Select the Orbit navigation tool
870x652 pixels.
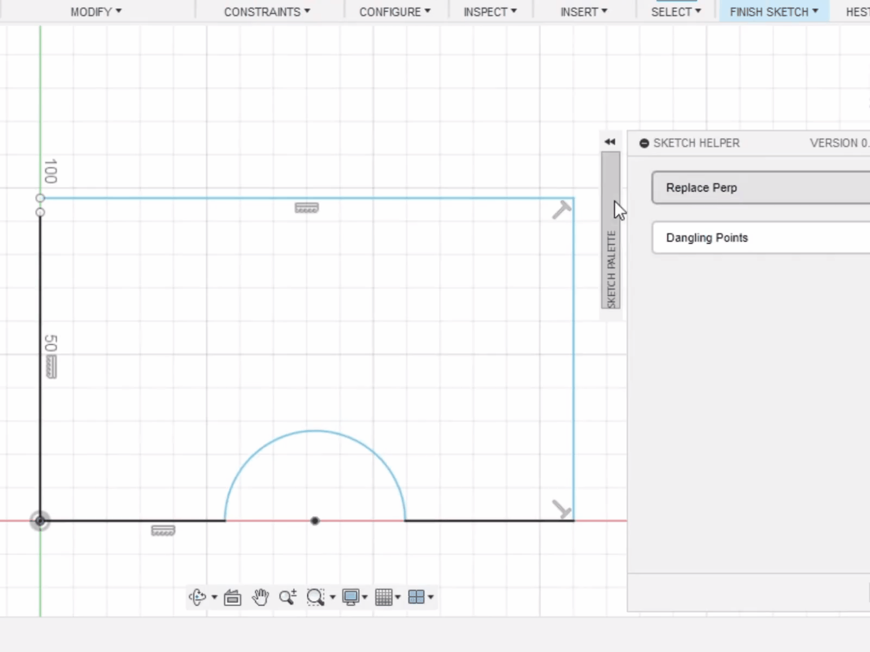pos(197,597)
